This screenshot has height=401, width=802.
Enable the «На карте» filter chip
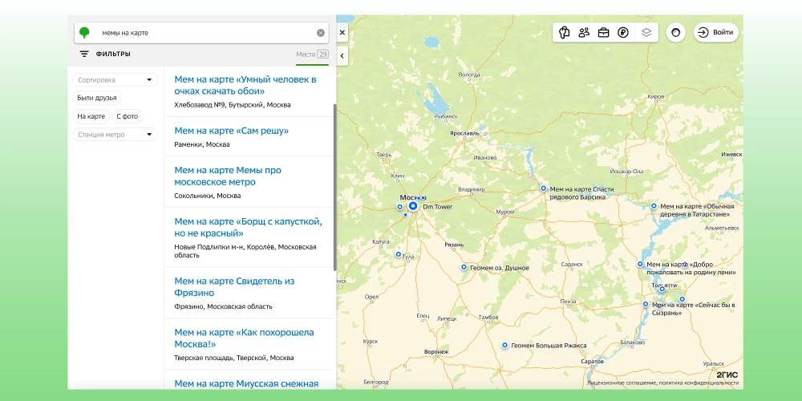(x=91, y=116)
